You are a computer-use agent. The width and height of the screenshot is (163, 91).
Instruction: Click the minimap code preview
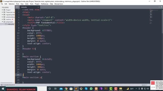click(154, 16)
